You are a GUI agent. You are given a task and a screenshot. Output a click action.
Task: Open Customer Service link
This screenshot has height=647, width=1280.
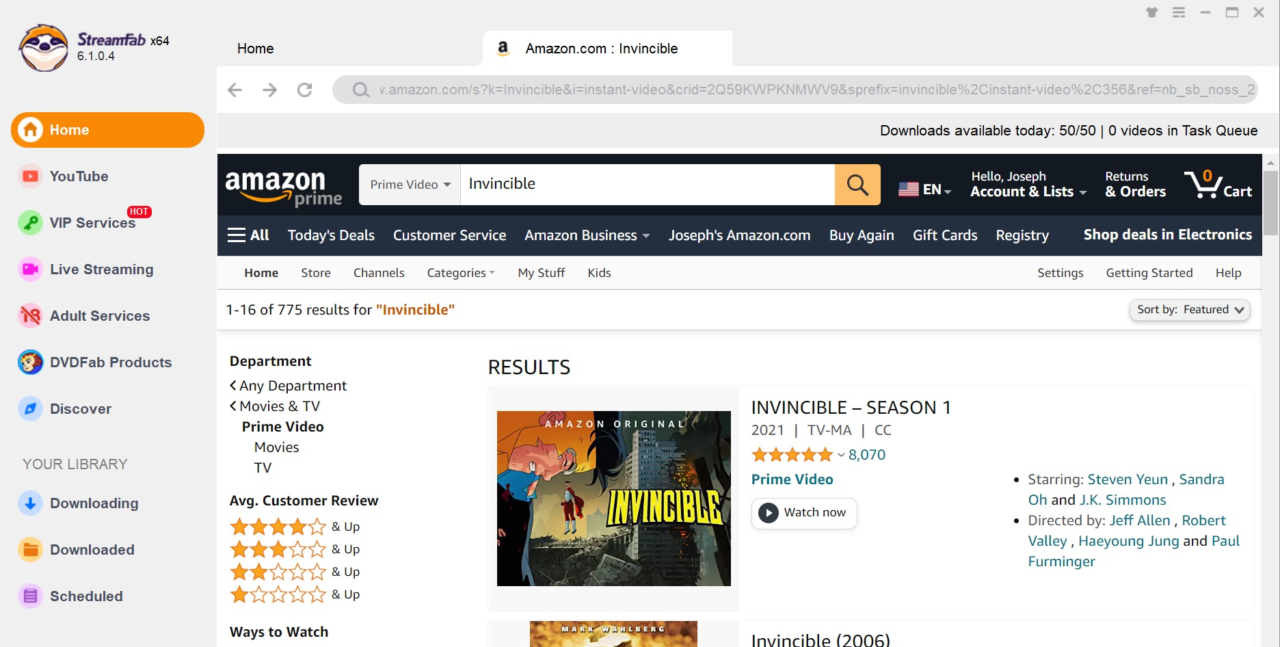(450, 235)
